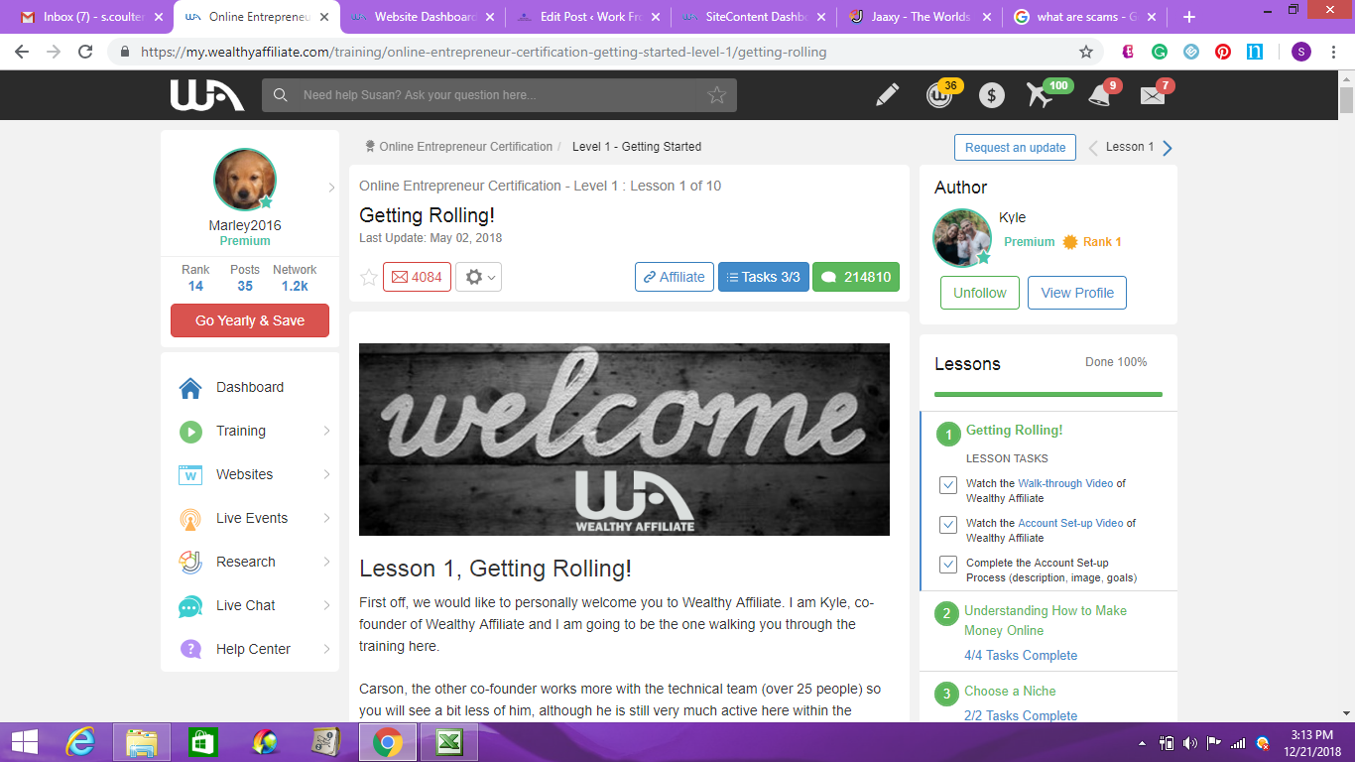Click the Request an update button
This screenshot has height=762, width=1355.
[x=1015, y=147]
